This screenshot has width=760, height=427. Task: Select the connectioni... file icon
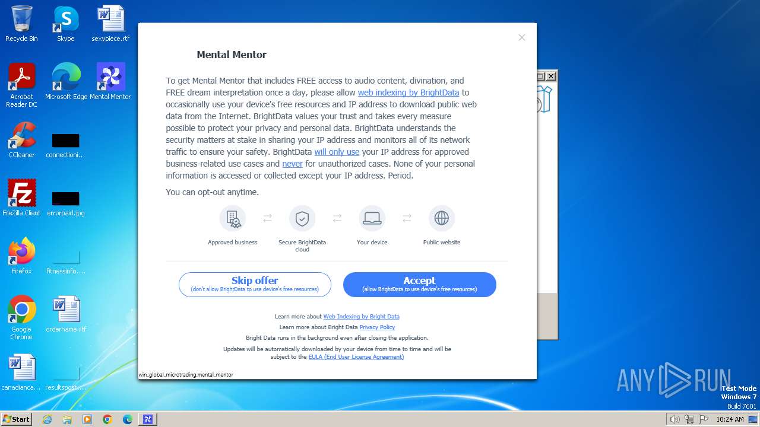pyautogui.click(x=65, y=146)
